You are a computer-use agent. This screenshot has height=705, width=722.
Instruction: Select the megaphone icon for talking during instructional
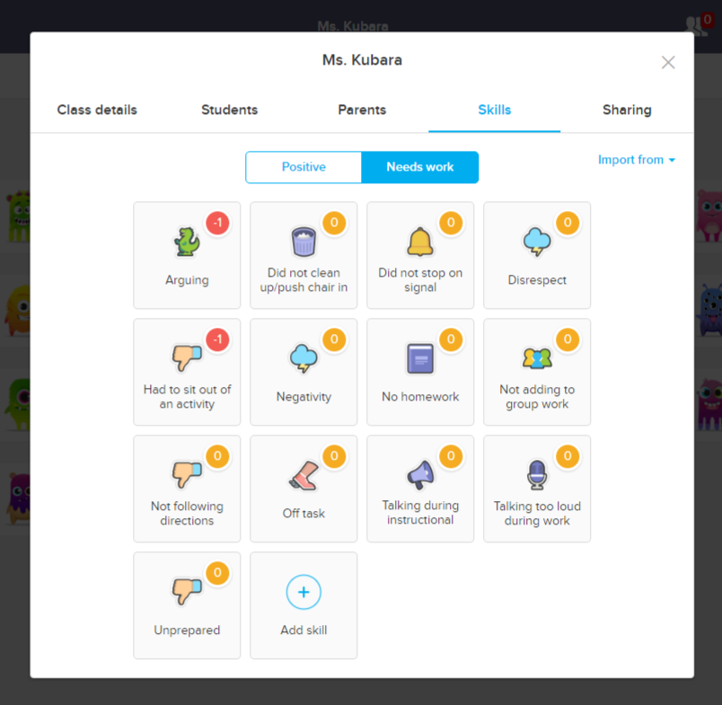419,472
